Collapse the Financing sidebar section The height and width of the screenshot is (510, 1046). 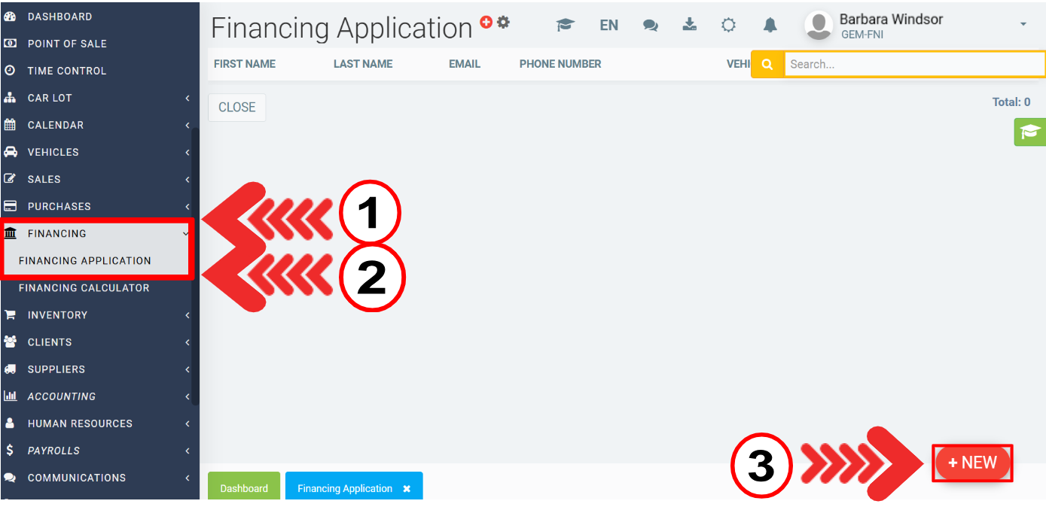(x=96, y=233)
